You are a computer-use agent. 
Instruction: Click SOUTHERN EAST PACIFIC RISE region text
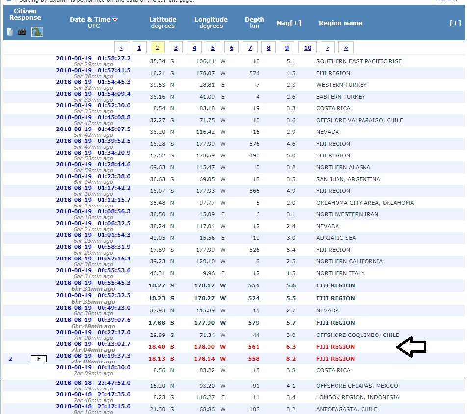359,61
